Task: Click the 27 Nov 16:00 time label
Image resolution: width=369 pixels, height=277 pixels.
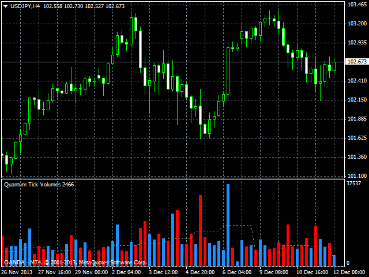Action: coord(55,272)
